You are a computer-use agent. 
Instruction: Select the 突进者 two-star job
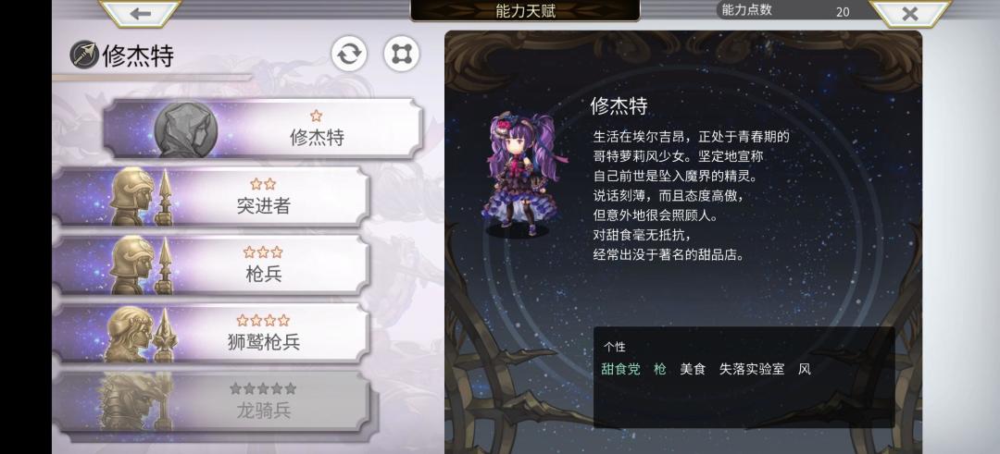coord(211,197)
